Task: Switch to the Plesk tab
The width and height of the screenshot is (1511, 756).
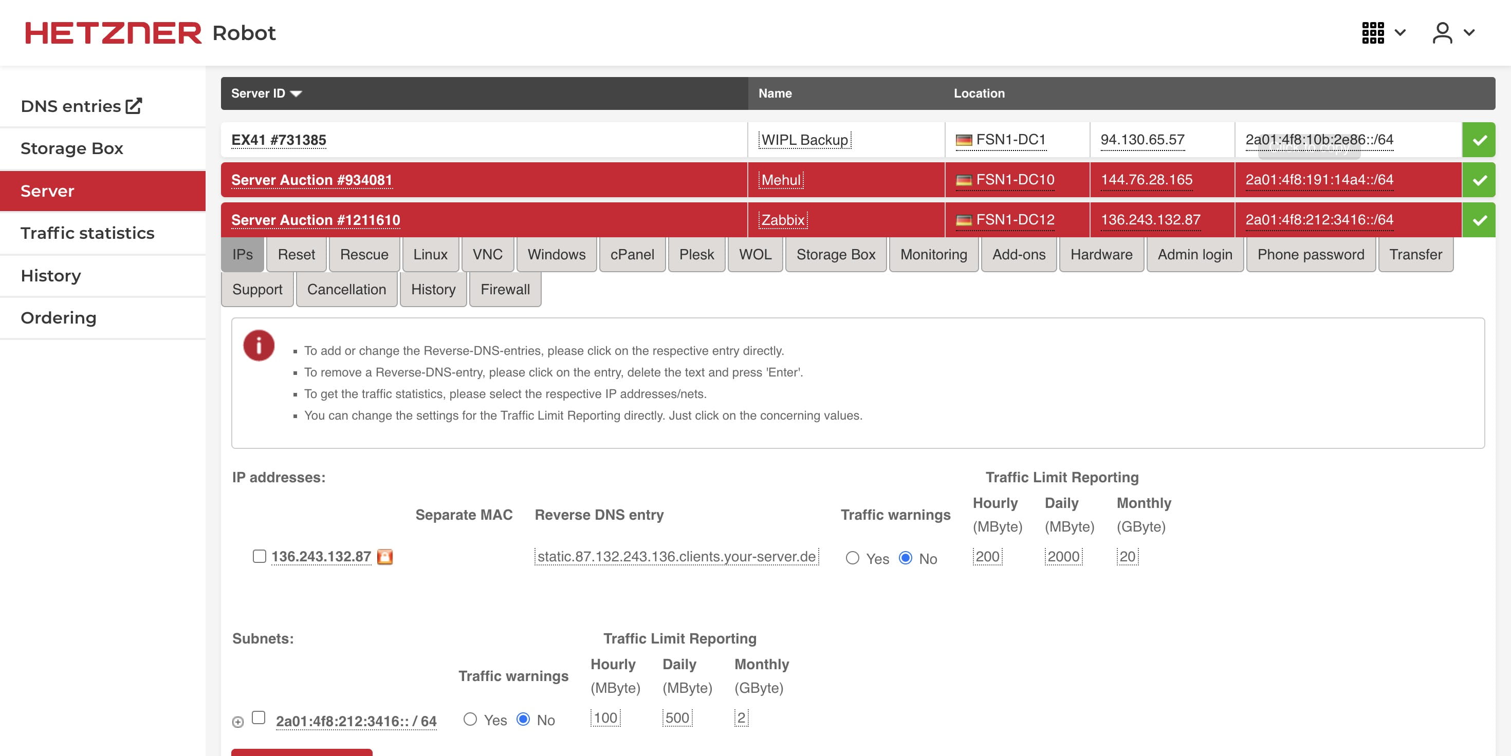Action: click(697, 254)
